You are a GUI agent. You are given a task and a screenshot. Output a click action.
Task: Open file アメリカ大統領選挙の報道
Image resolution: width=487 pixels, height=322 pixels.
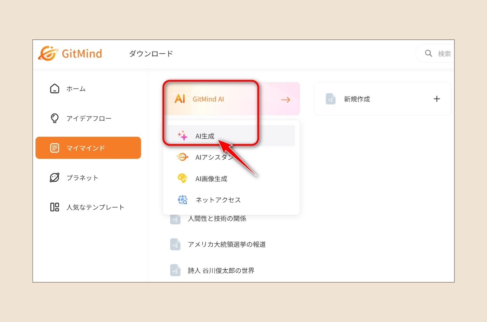227,244
